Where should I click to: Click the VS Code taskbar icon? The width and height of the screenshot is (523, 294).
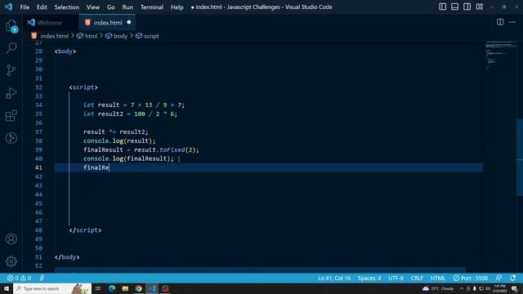[152, 288]
